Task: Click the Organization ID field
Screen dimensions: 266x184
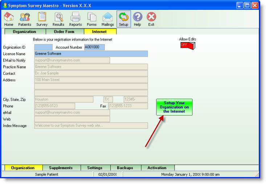Action: 43,47
